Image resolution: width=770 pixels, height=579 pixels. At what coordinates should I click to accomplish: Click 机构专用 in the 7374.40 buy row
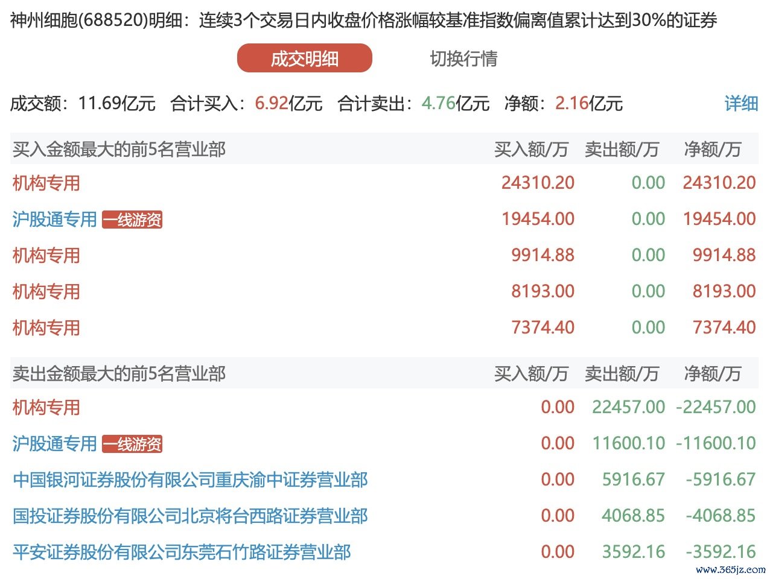(x=46, y=328)
